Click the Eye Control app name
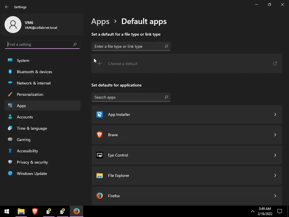The width and height of the screenshot is (289, 217). (118, 155)
